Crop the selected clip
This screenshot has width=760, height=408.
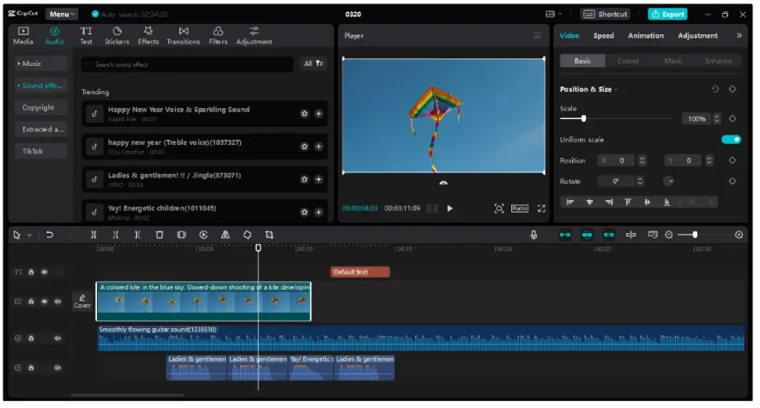[269, 235]
